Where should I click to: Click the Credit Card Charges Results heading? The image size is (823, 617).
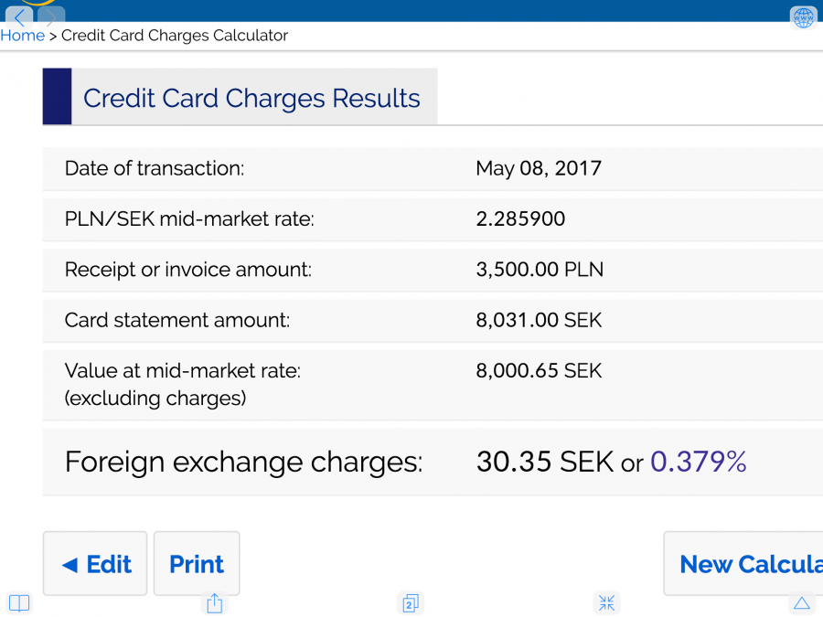pyautogui.click(x=251, y=98)
